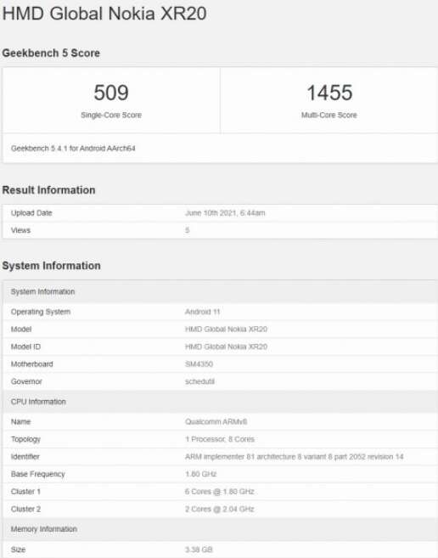Click the 'Motherboard' label
Viewport: 438px width, 558px height.
[x=31, y=364]
